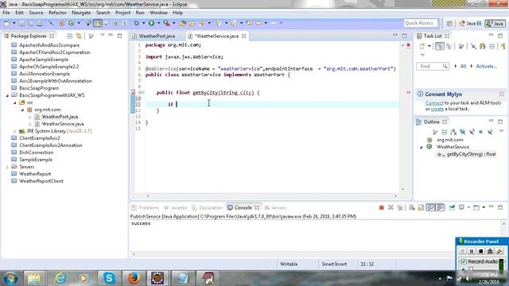Open New wizard dropdown arrow
Screen dimensions: 509x286
(x=14, y=23)
